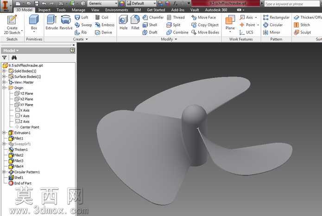The width and height of the screenshot is (322, 216).
Task: Select XY Plane in the browser
Action: pos(24,105)
